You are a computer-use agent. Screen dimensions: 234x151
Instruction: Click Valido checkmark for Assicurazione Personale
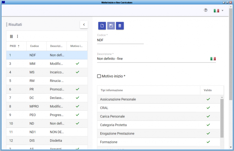(208, 99)
